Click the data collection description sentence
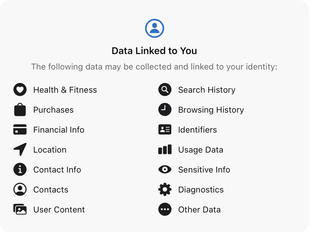The image size is (313, 235). [154, 67]
